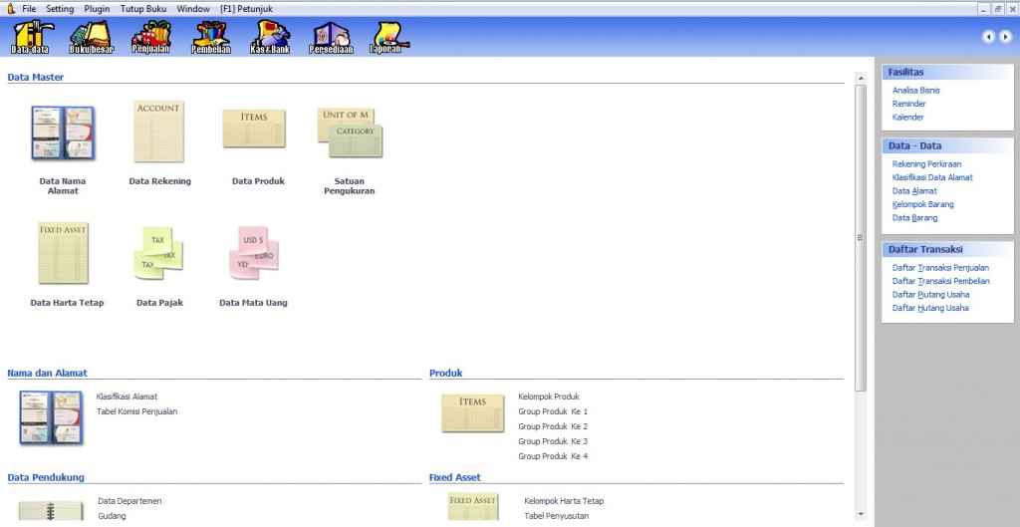Open the Setting menu
The image size is (1020, 527).
(x=60, y=8)
